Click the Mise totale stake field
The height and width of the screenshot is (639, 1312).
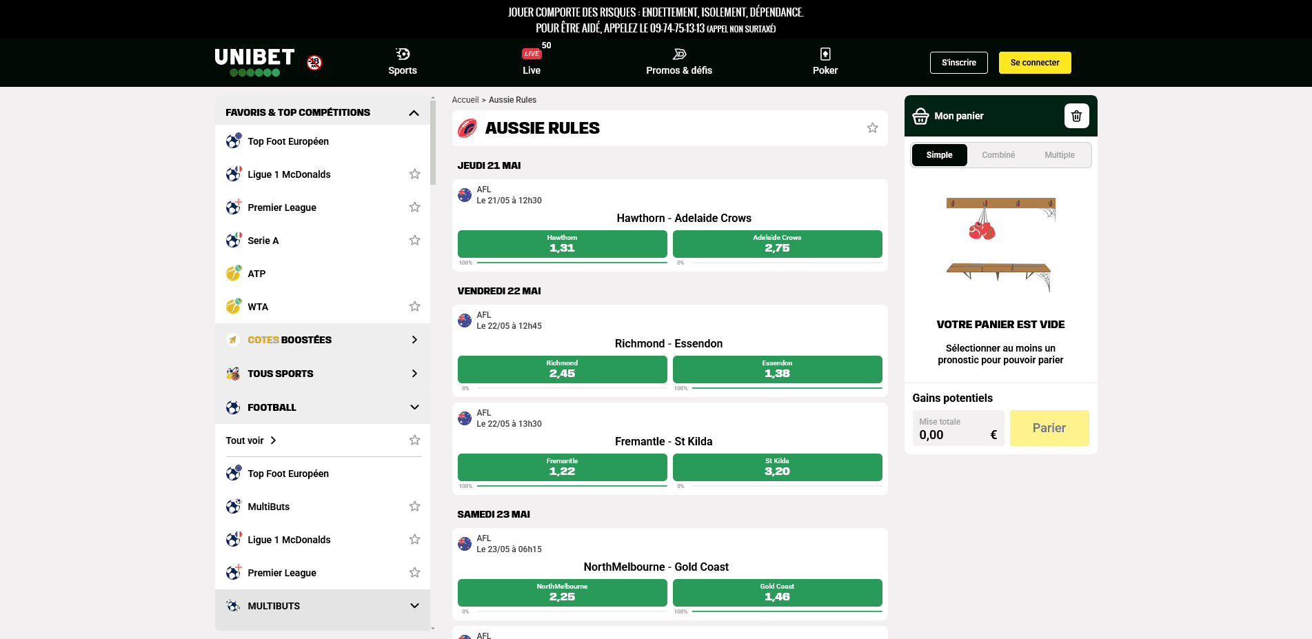point(958,428)
